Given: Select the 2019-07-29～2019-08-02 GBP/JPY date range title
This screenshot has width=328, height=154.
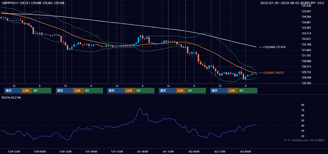Looking at the screenshot, I should coord(293,3).
